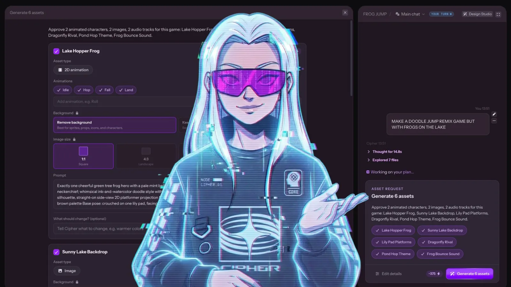Click the lock icon beside first Background label
511x287 pixels.
coord(77,113)
